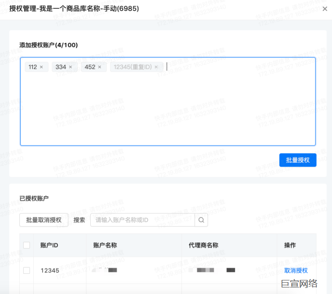332x294 pixels.
Task: Remove the 12345(重复ID) tag
Action: tap(156, 67)
